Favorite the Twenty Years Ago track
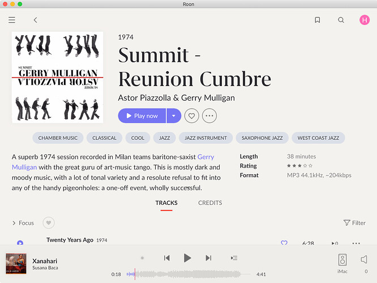The height and width of the screenshot is (283, 377). pos(284,243)
